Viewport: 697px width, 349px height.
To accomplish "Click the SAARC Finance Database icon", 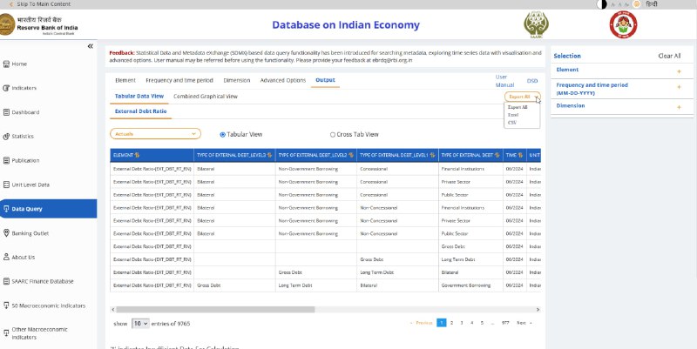I will (x=6, y=281).
